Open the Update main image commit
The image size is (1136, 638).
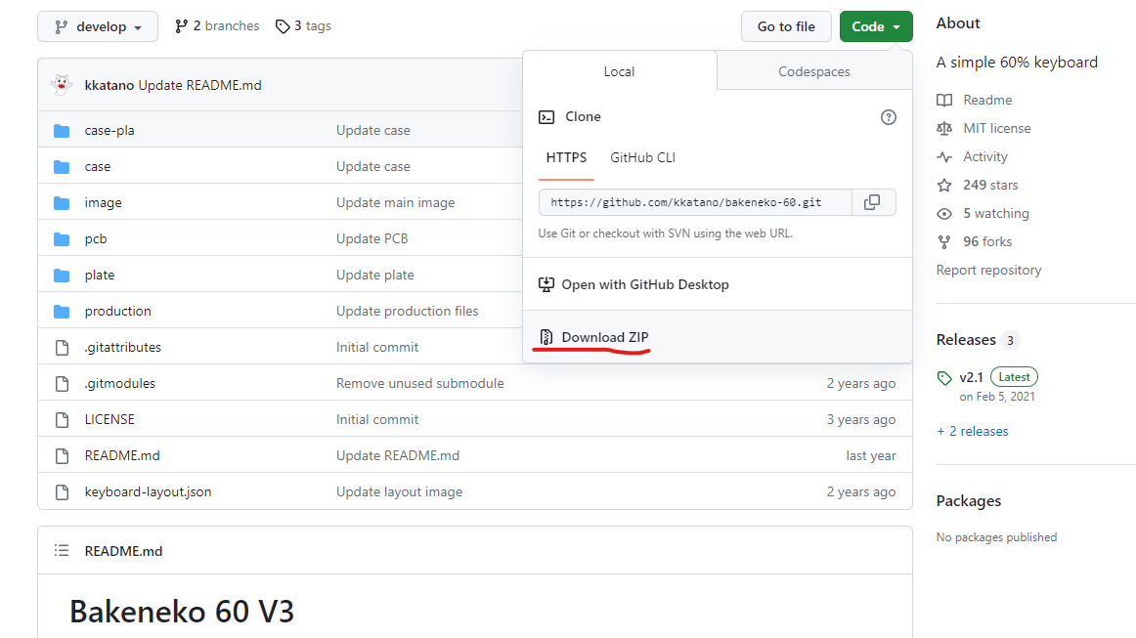(x=396, y=203)
